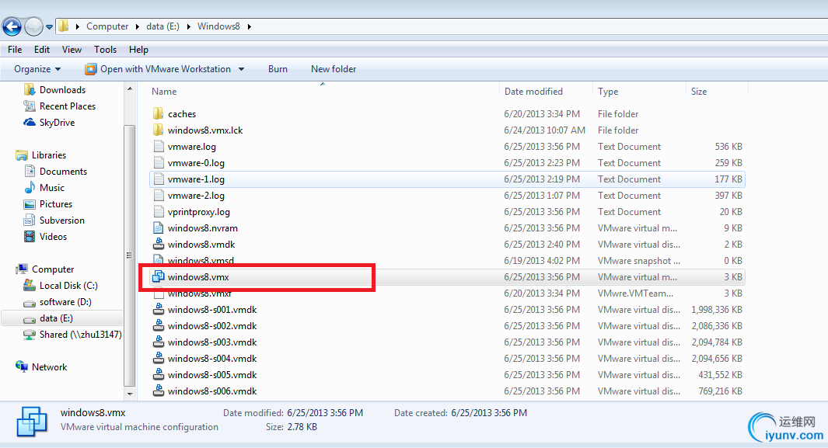Select SkyDrive in the navigation pane
The width and height of the screenshot is (828, 448).
coord(57,123)
